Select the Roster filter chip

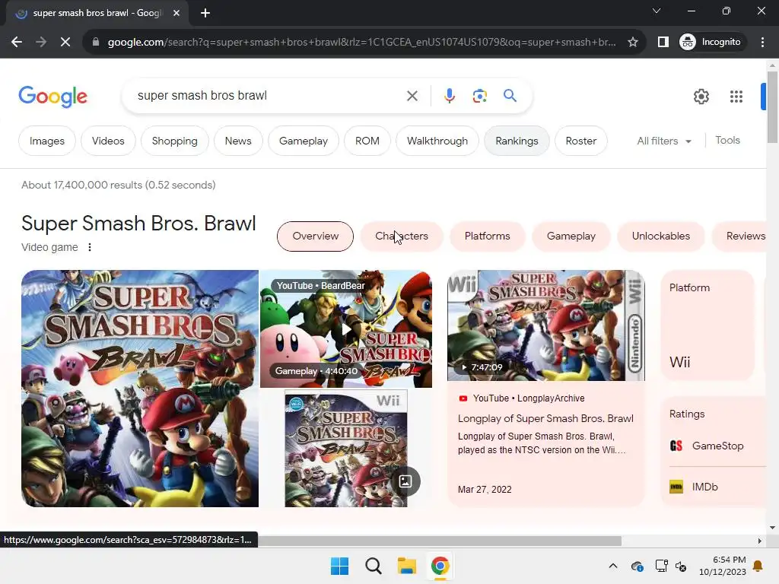click(580, 141)
